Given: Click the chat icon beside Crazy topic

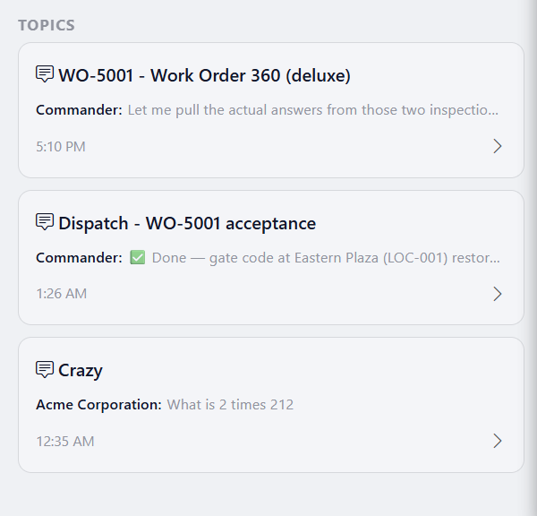Looking at the screenshot, I should point(45,369).
